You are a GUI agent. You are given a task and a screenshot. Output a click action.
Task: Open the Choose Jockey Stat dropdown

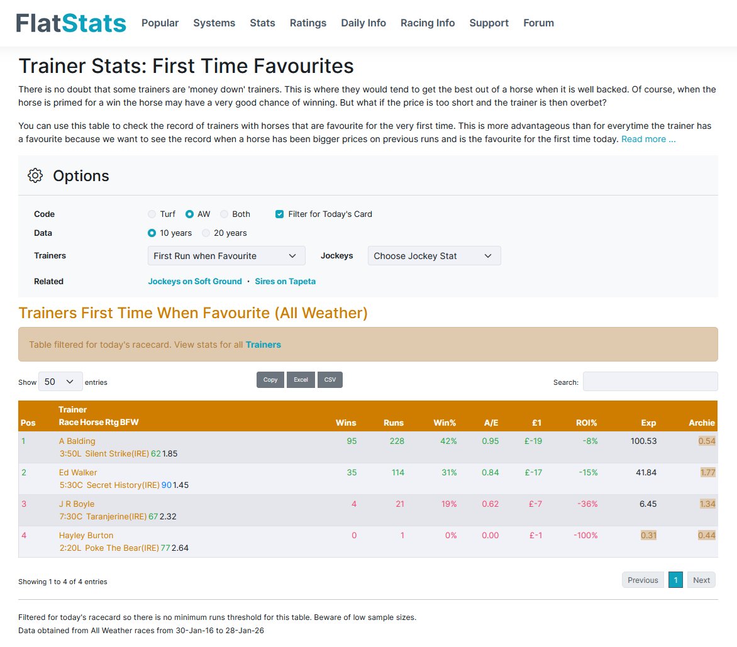pyautogui.click(x=434, y=256)
